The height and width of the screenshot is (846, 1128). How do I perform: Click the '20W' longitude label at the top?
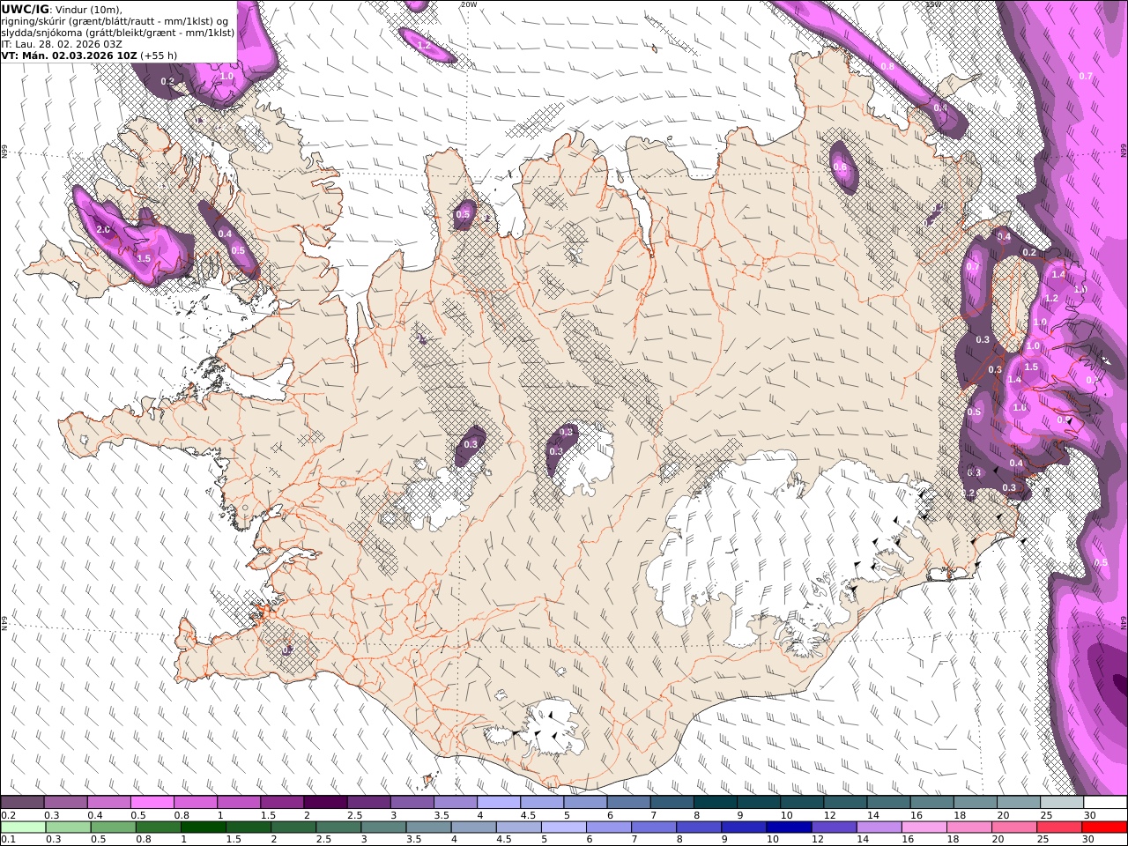[468, 4]
